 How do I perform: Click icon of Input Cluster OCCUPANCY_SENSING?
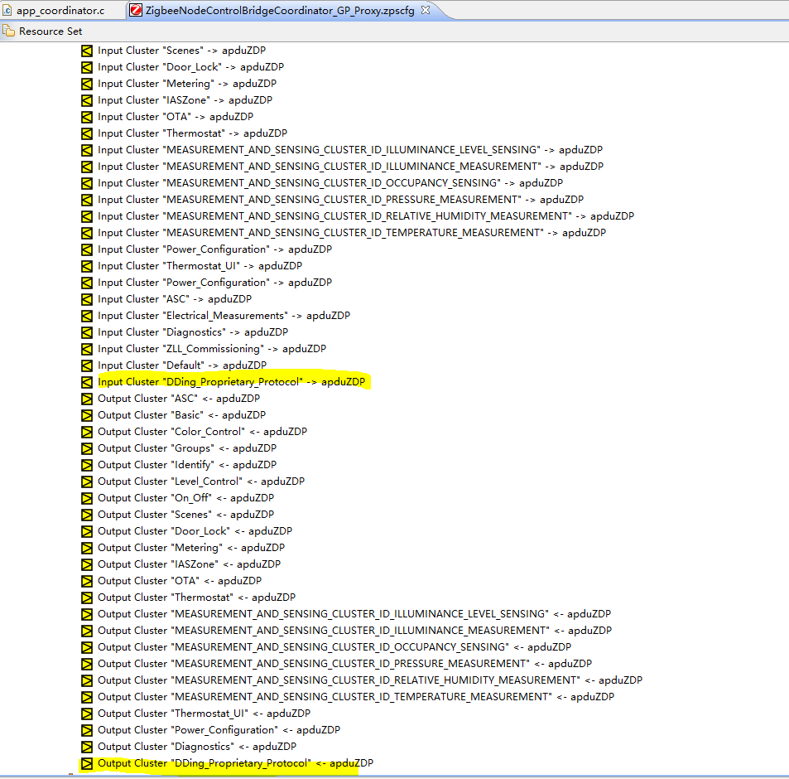(87, 183)
